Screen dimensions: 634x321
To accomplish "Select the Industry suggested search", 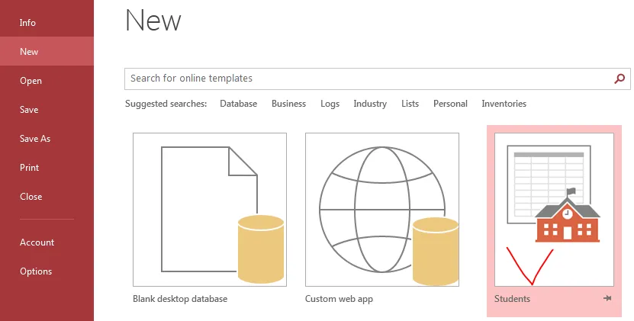I will pyautogui.click(x=370, y=104).
